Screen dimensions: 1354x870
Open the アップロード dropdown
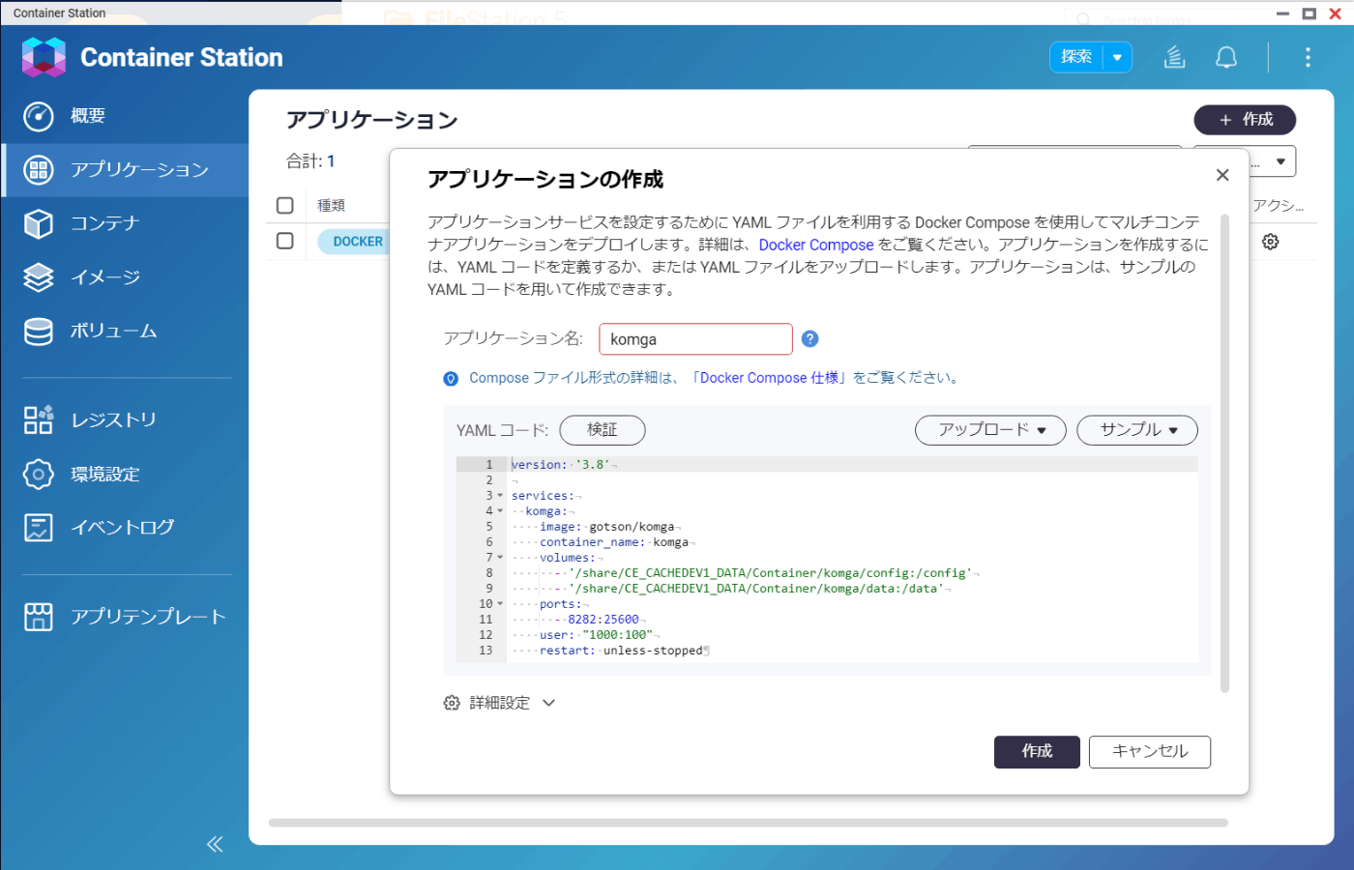[990, 429]
